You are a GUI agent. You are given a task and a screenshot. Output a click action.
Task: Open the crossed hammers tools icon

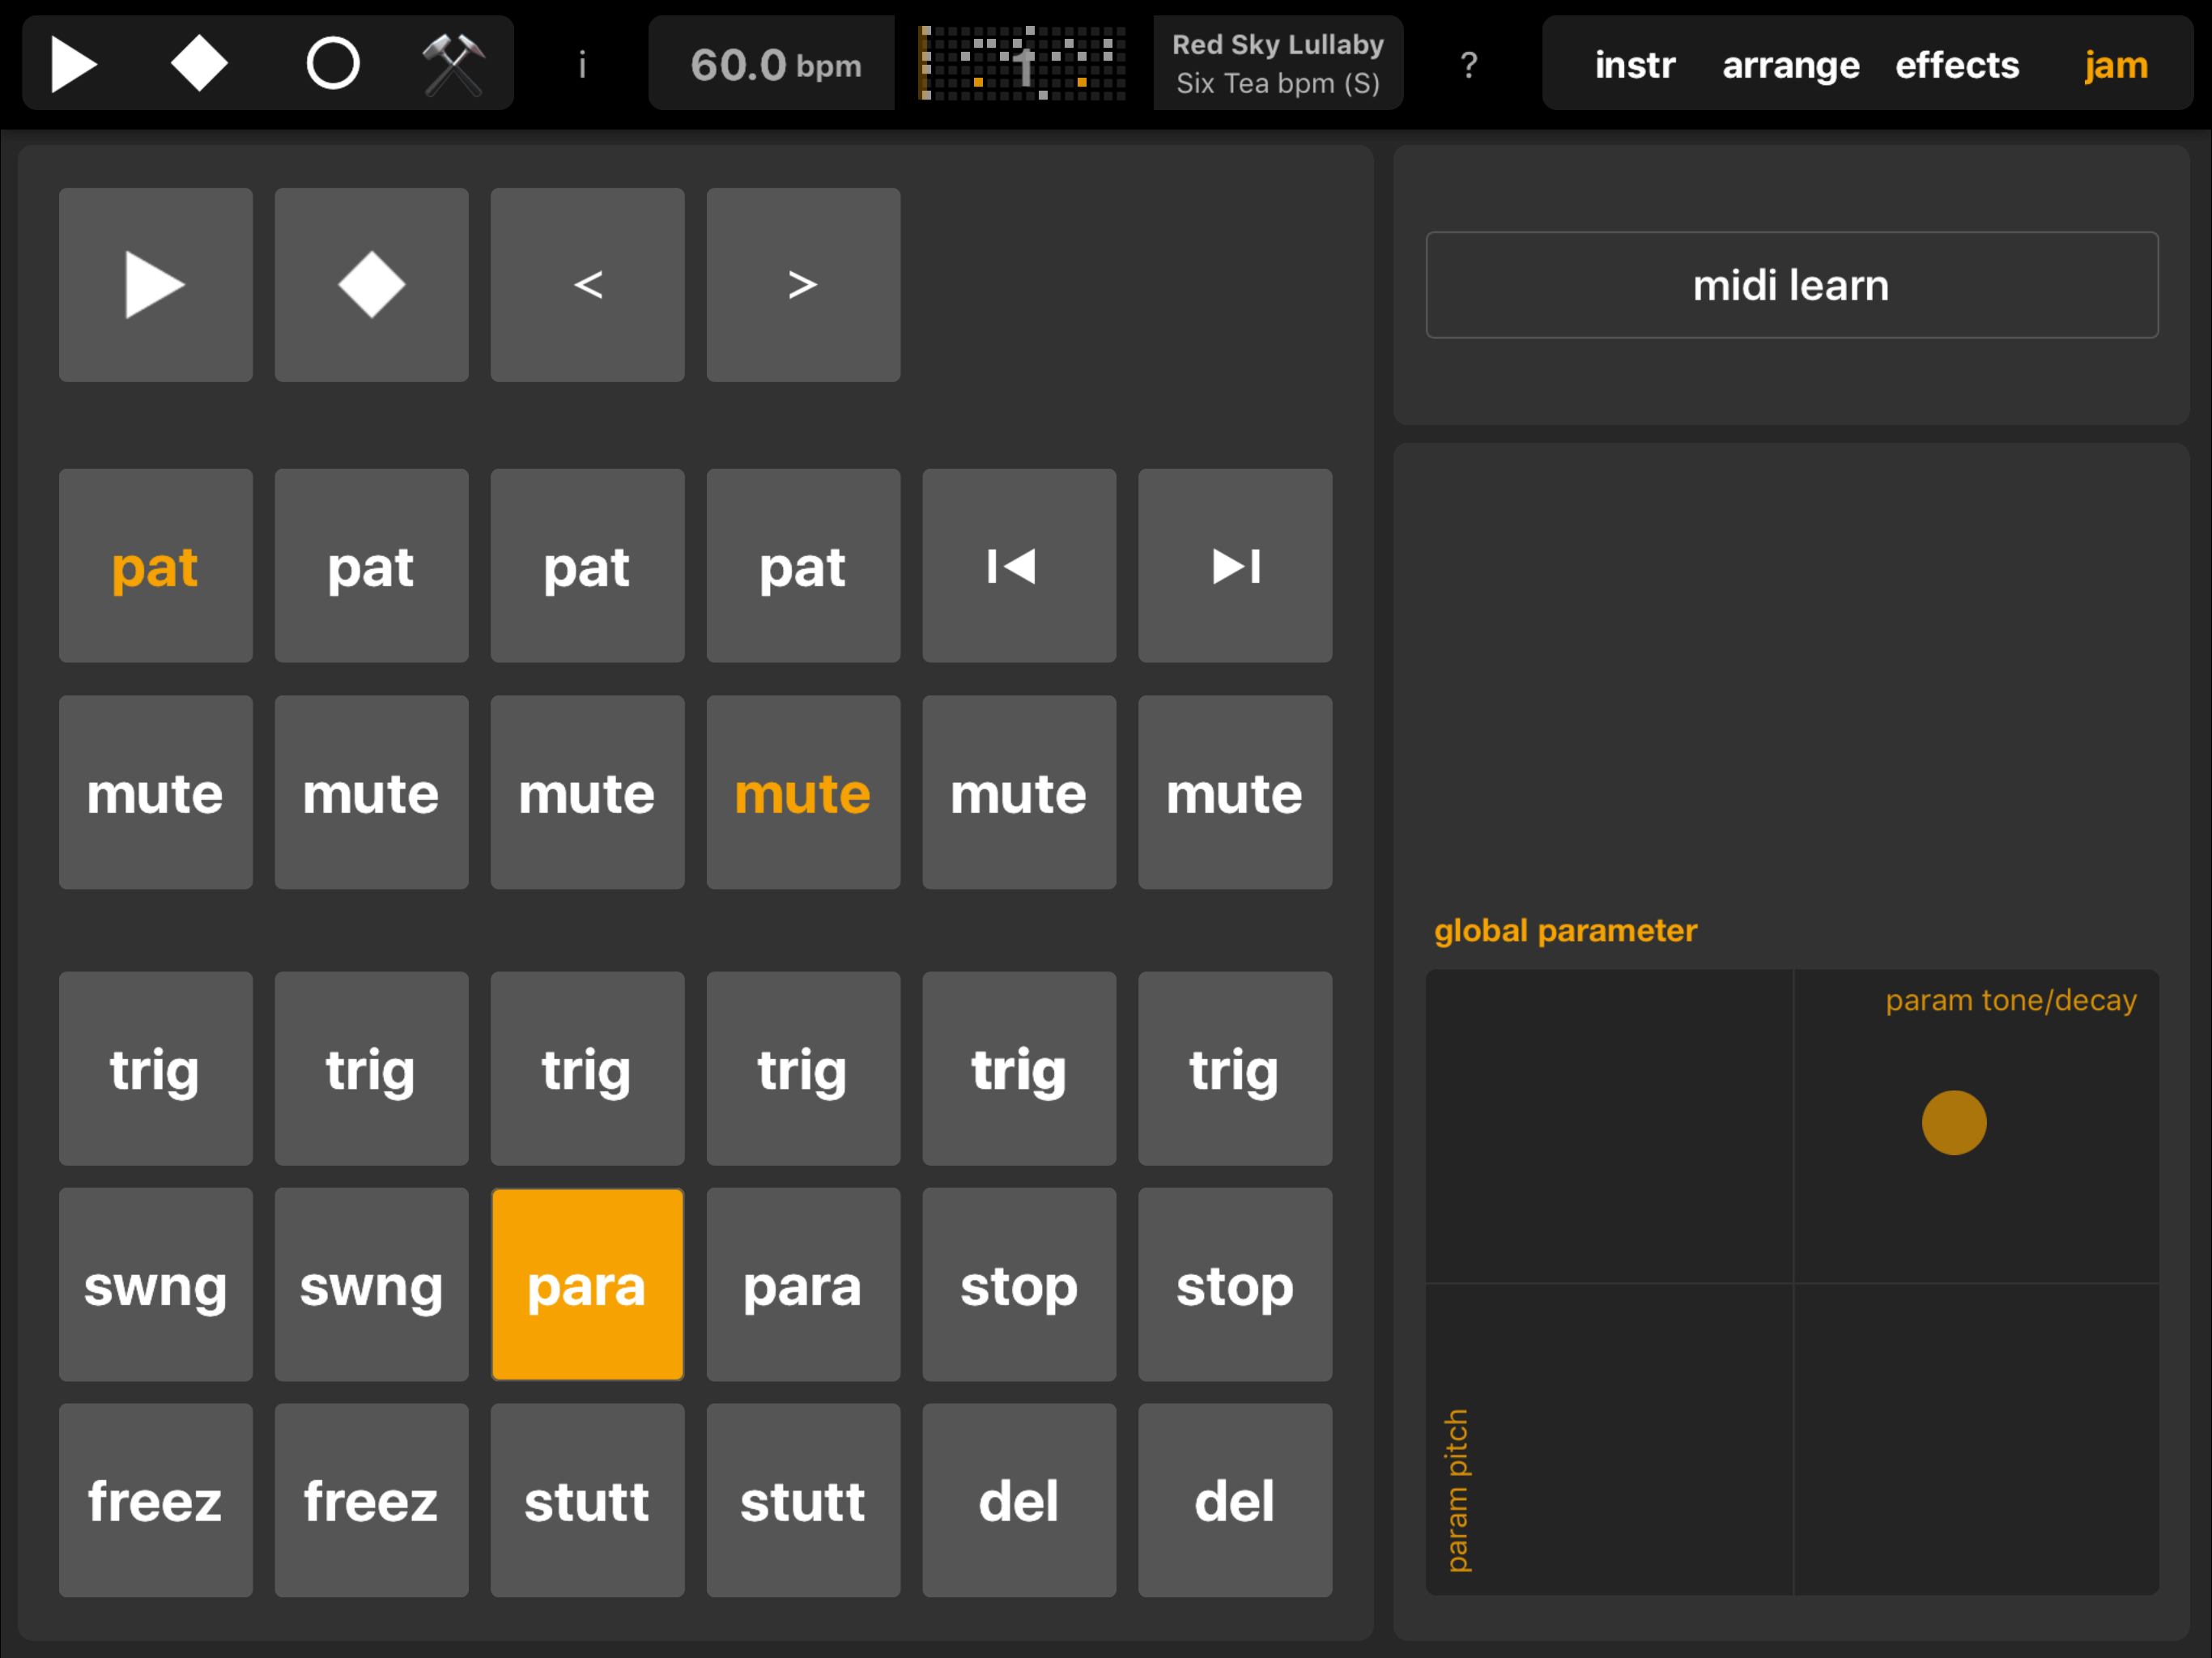454,65
